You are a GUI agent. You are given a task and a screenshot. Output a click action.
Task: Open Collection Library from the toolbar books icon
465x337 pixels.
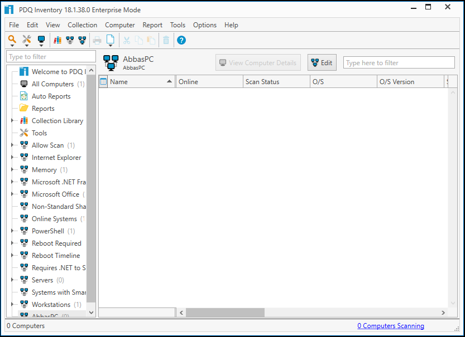coord(57,40)
